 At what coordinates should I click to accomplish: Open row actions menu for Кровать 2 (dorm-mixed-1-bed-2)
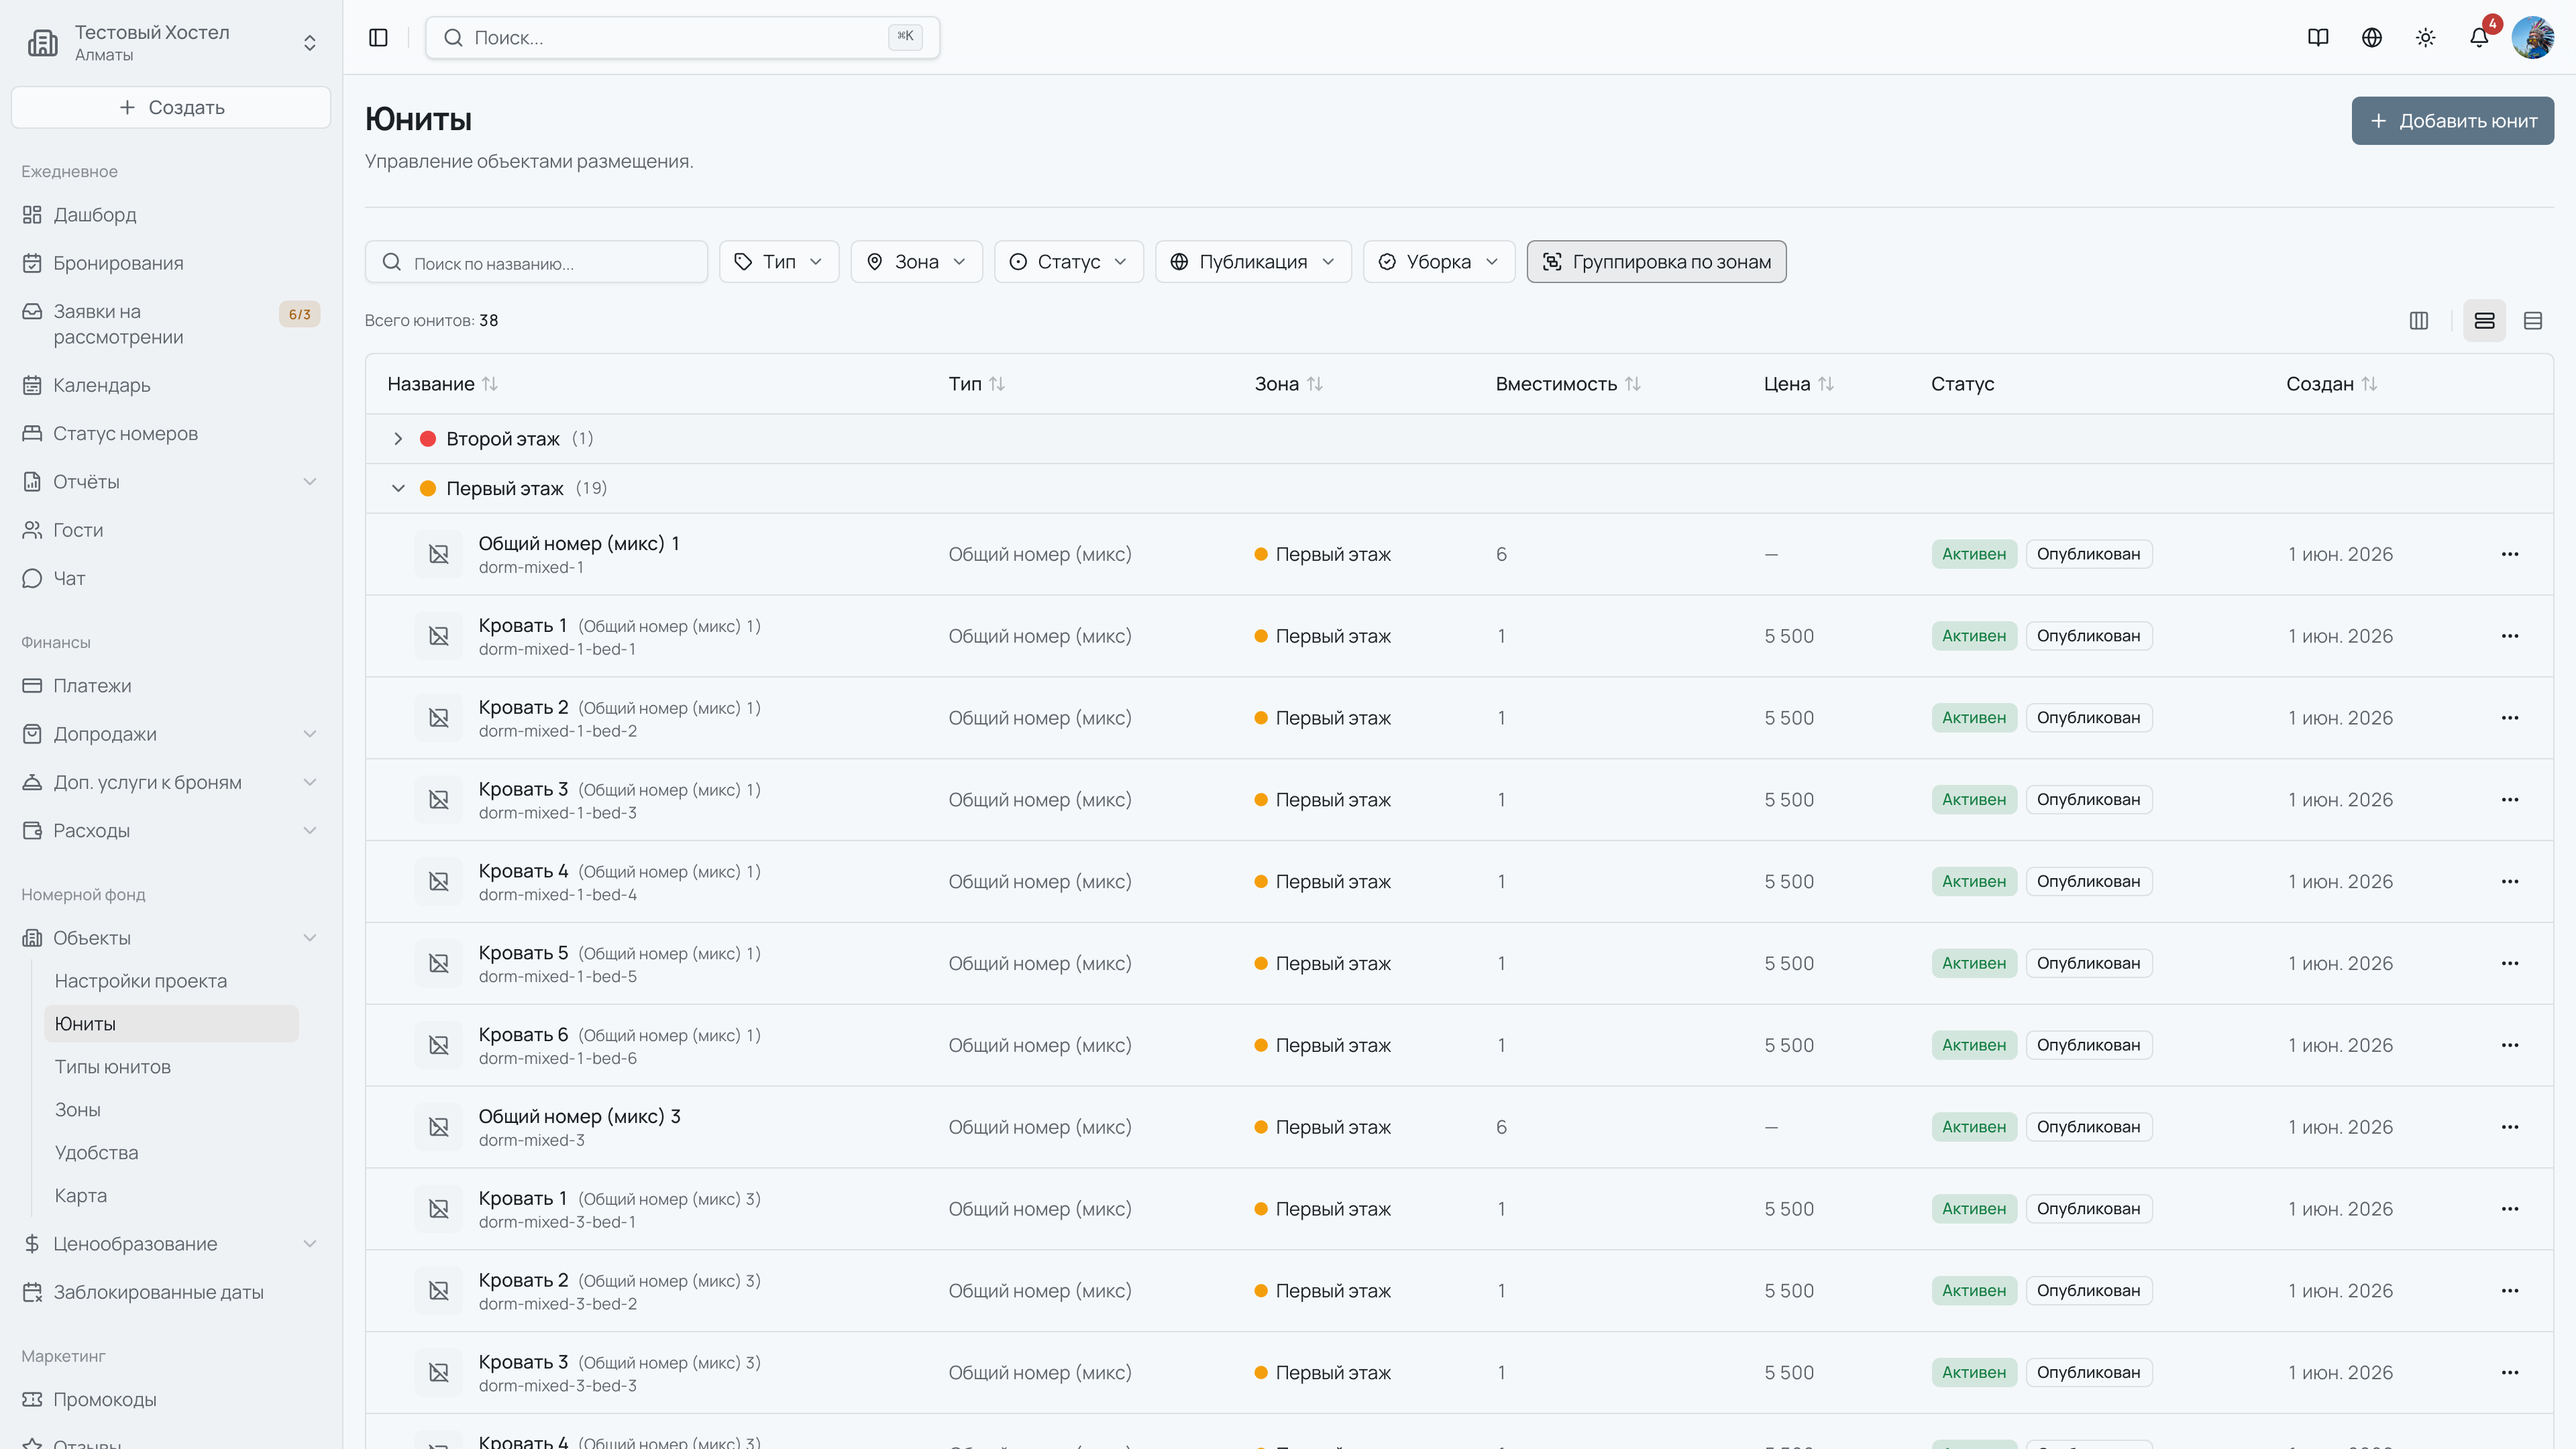pos(2510,718)
